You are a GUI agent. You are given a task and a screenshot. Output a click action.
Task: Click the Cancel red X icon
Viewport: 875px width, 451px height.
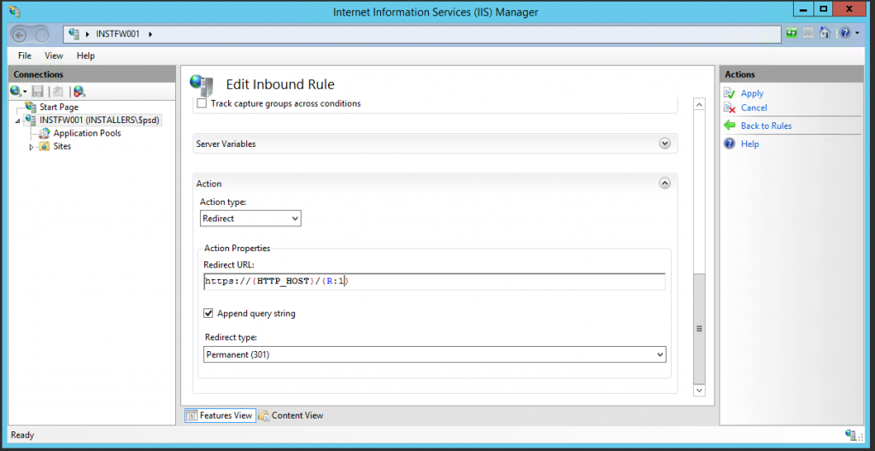(x=730, y=108)
